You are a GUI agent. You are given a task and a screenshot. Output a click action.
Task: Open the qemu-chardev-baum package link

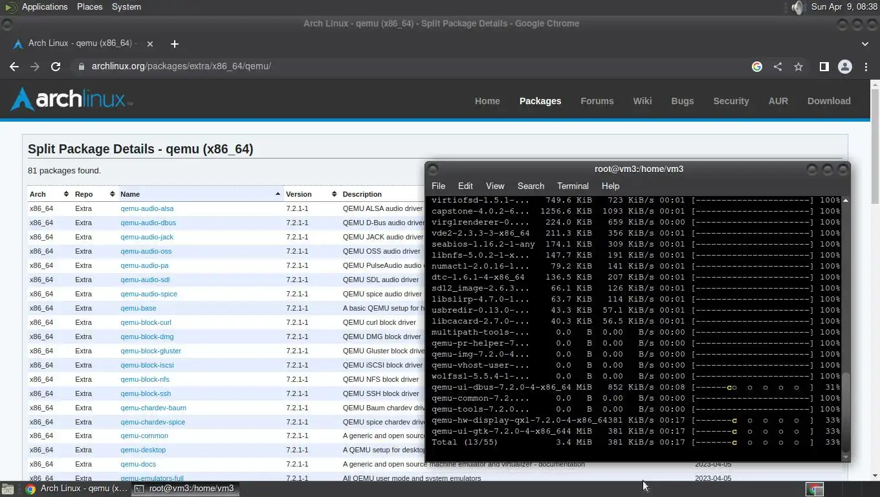tap(153, 408)
